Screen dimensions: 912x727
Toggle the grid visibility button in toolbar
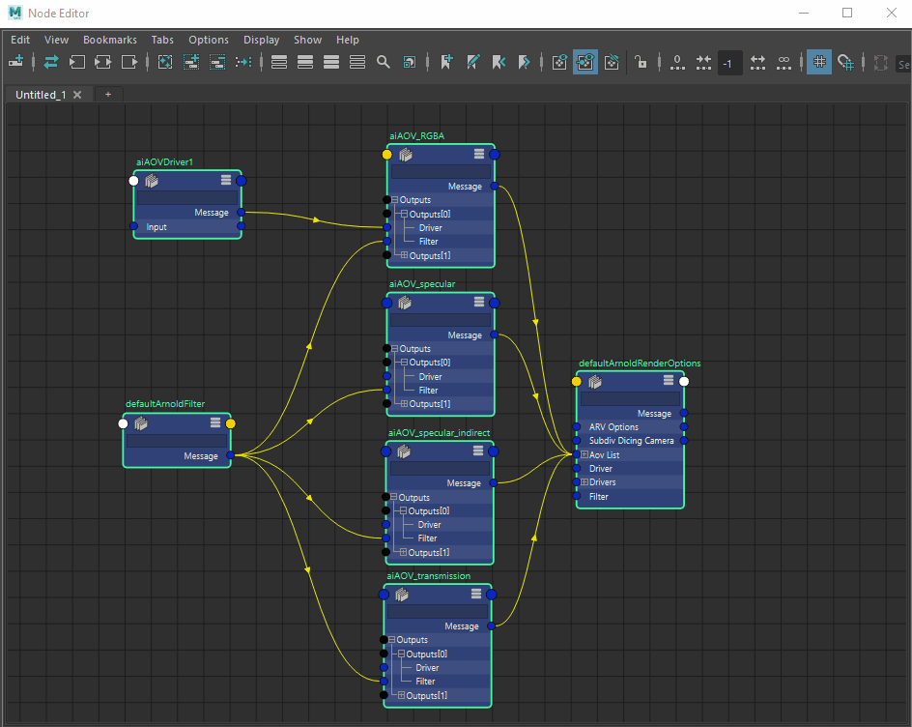pyautogui.click(x=818, y=62)
